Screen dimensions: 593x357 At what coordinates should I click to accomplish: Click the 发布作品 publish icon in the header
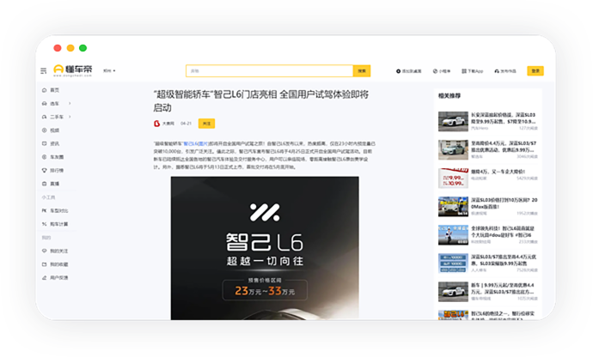[x=497, y=71]
